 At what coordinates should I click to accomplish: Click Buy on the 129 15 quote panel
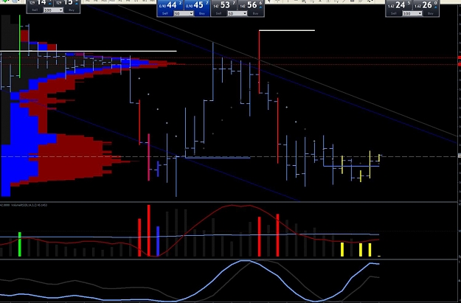pos(72,10)
